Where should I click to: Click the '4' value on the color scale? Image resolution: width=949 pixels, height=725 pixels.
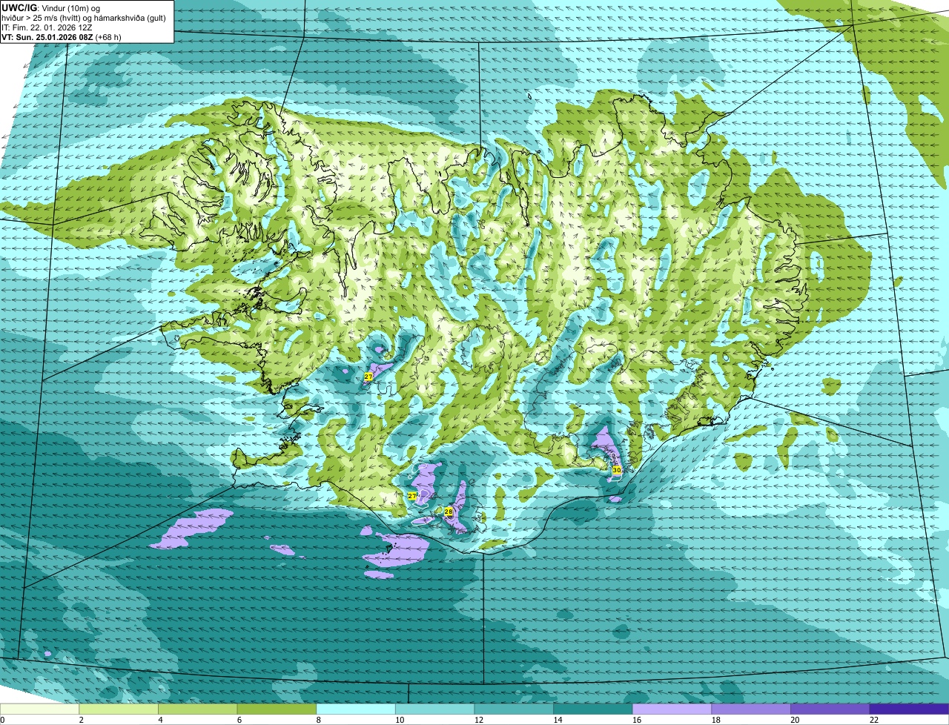(x=160, y=720)
